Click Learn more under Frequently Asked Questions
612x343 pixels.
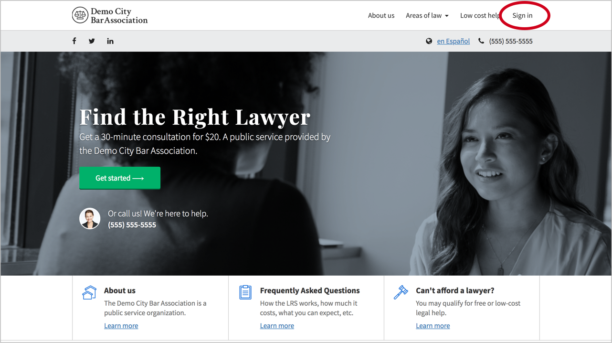tap(277, 326)
